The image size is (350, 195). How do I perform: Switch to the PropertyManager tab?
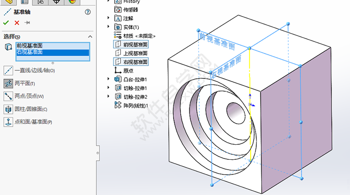click(24, 2)
